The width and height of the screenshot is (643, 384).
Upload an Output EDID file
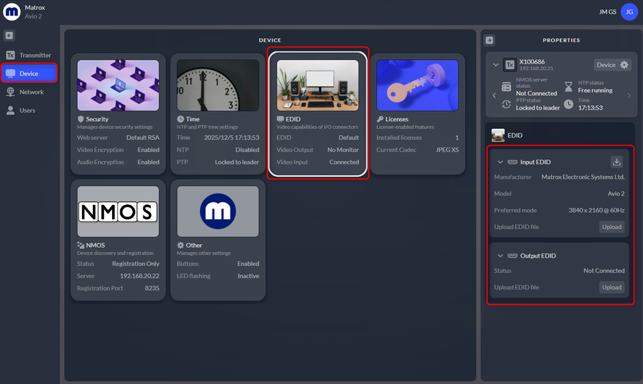click(612, 288)
